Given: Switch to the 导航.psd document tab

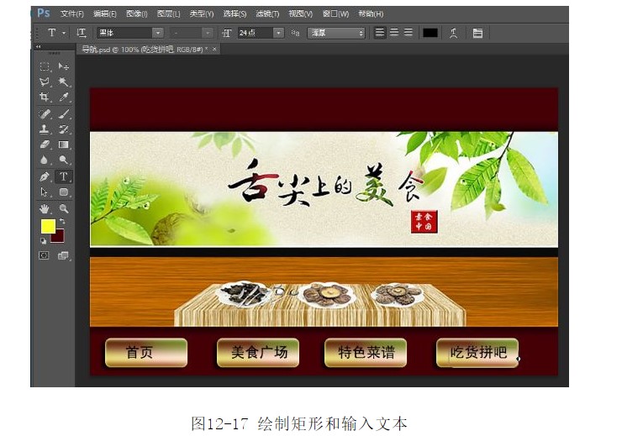Looking at the screenshot, I should pos(144,50).
